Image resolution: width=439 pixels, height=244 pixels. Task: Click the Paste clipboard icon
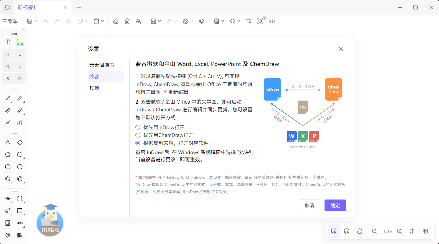[x=96, y=21]
